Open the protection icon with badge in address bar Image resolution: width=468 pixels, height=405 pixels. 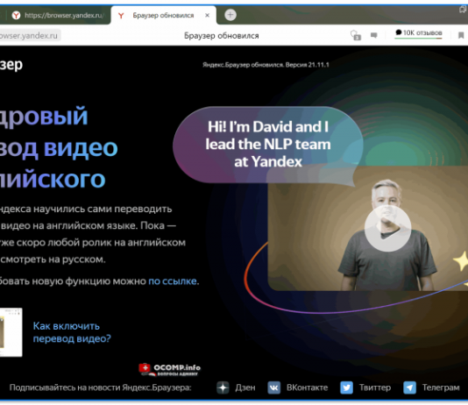coord(356,35)
